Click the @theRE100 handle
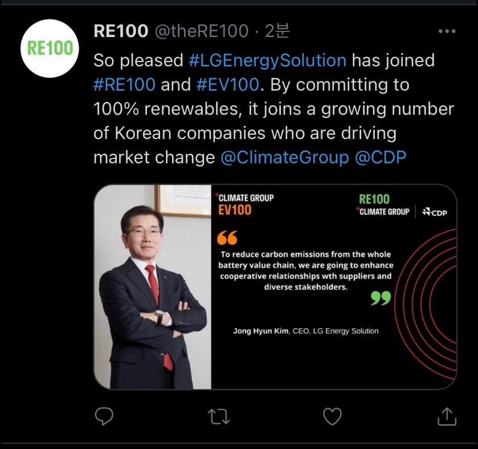The width and height of the screenshot is (478, 449). click(202, 31)
